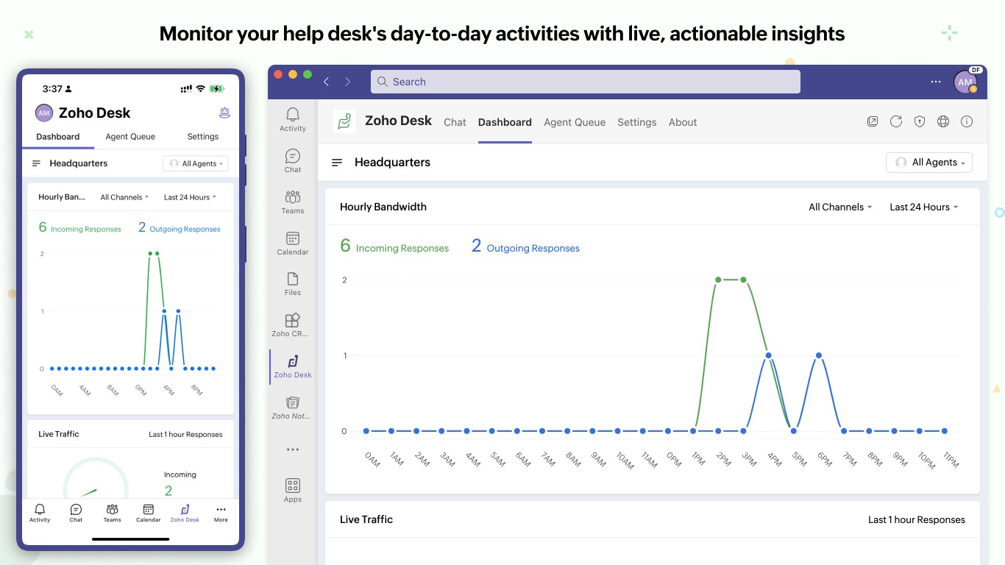1005x565 pixels.
Task: Click Zoho Desk logo in desktop header
Action: [344, 121]
